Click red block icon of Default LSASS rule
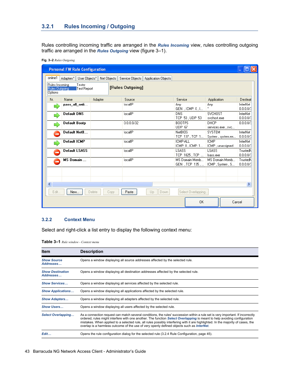283x367 pixels. pyautogui.click(x=57, y=152)
